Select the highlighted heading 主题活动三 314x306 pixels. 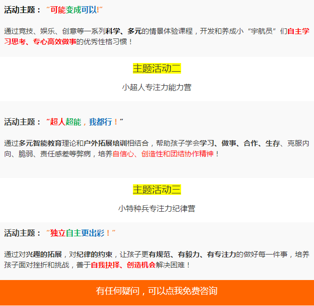157,190
